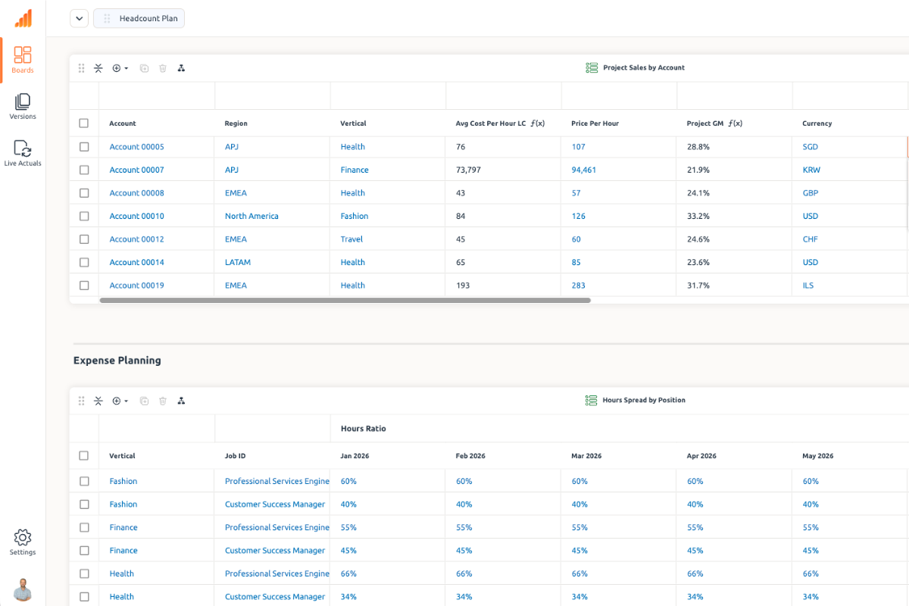Open Settings from the sidebar

coord(23,542)
